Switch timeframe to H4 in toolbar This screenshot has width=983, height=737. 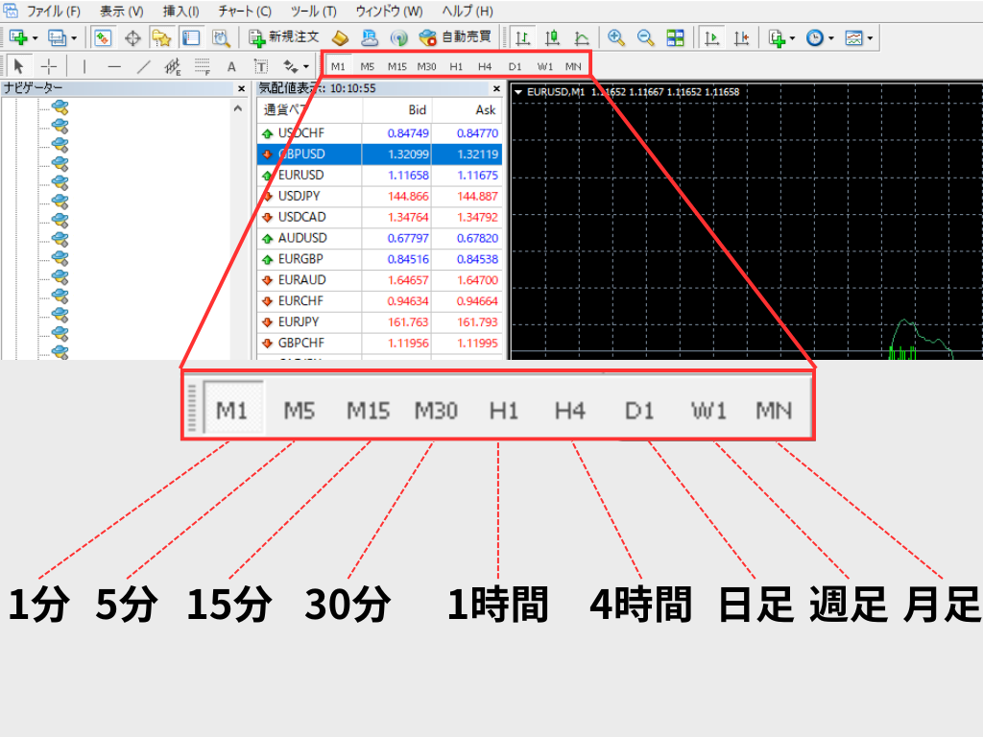coord(485,66)
